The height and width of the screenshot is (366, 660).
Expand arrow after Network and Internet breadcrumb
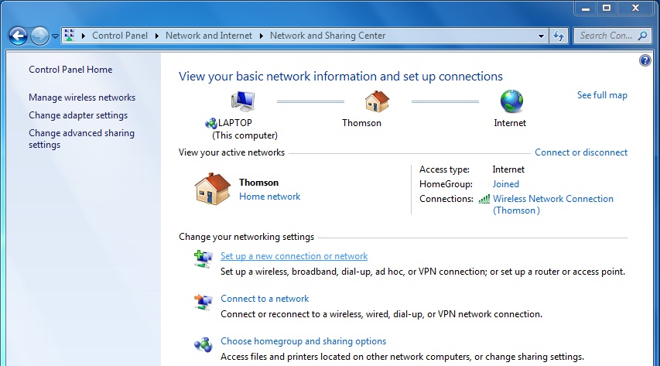pos(262,36)
